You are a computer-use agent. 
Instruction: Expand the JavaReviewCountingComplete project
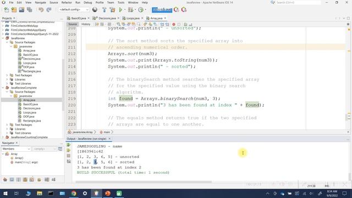(3, 137)
